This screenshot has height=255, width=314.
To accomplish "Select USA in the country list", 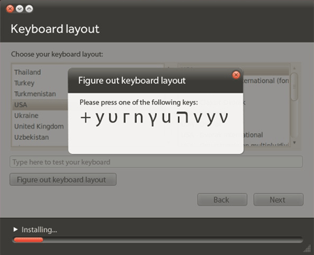I will (x=40, y=105).
